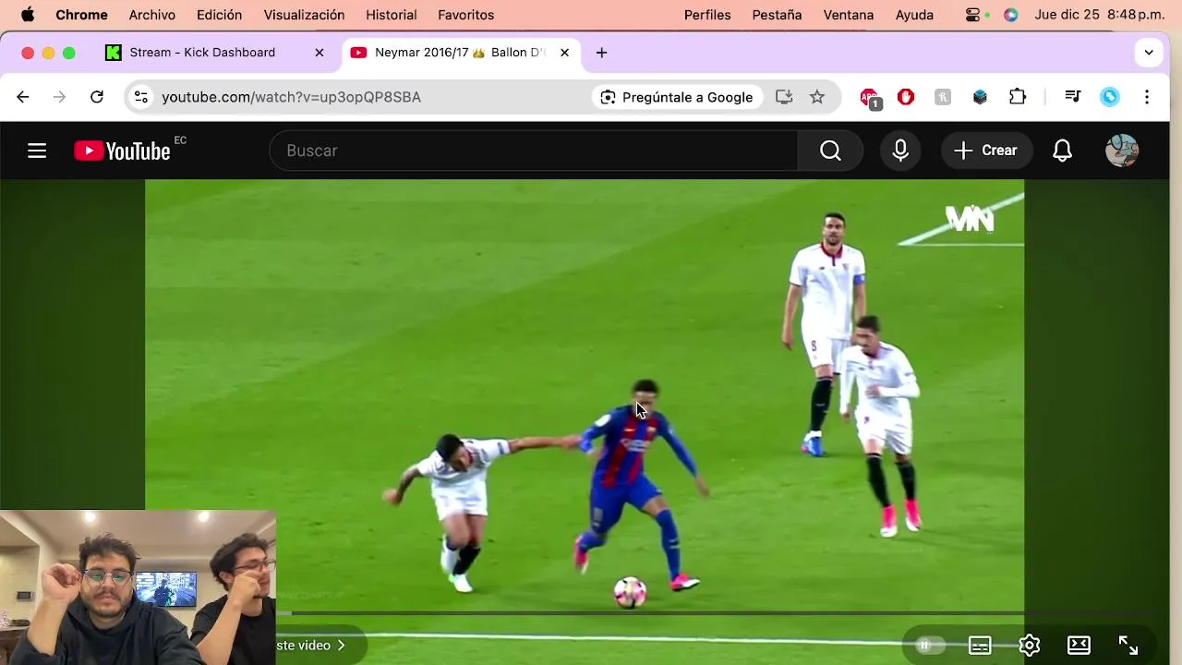Enter fullscreen video mode
Screen dimensions: 1182x665
tap(1128, 646)
